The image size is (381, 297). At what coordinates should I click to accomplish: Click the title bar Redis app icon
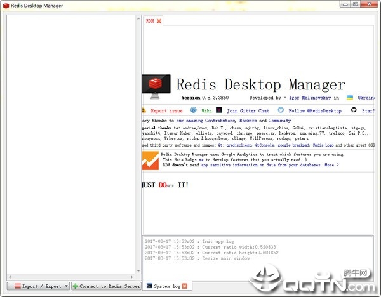(x=6, y=6)
